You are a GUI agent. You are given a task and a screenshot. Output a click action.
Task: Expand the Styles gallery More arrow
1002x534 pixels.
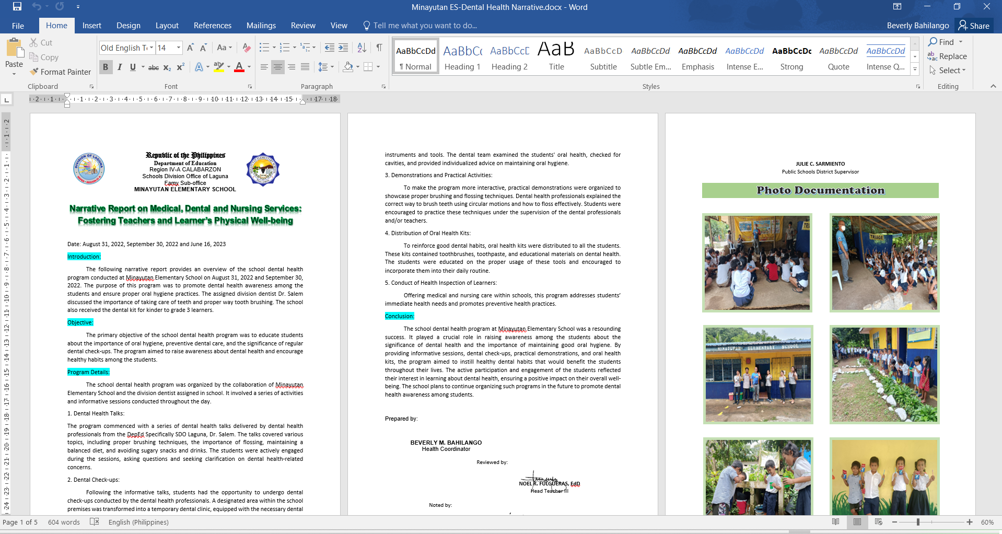[x=915, y=69]
